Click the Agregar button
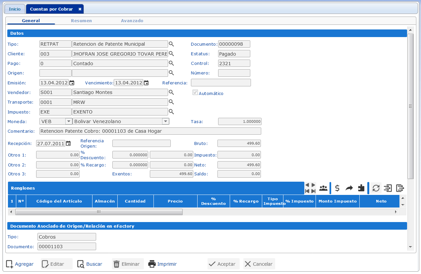 pyautogui.click(x=20, y=264)
